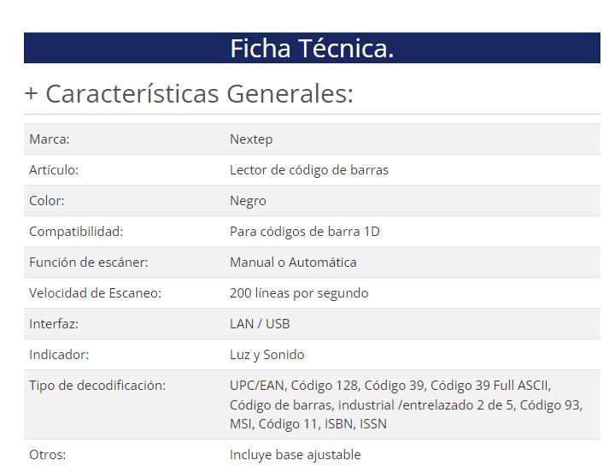Select Manual o Automática value

tap(293, 262)
